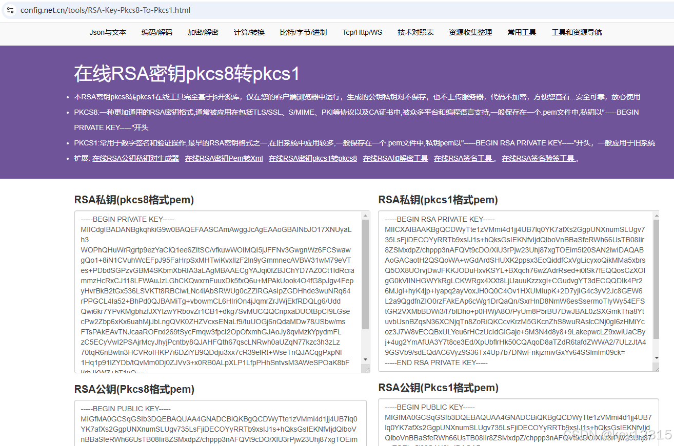Open the 常用工具 menu
Viewport: 674px width, 446px height.
[x=522, y=32]
